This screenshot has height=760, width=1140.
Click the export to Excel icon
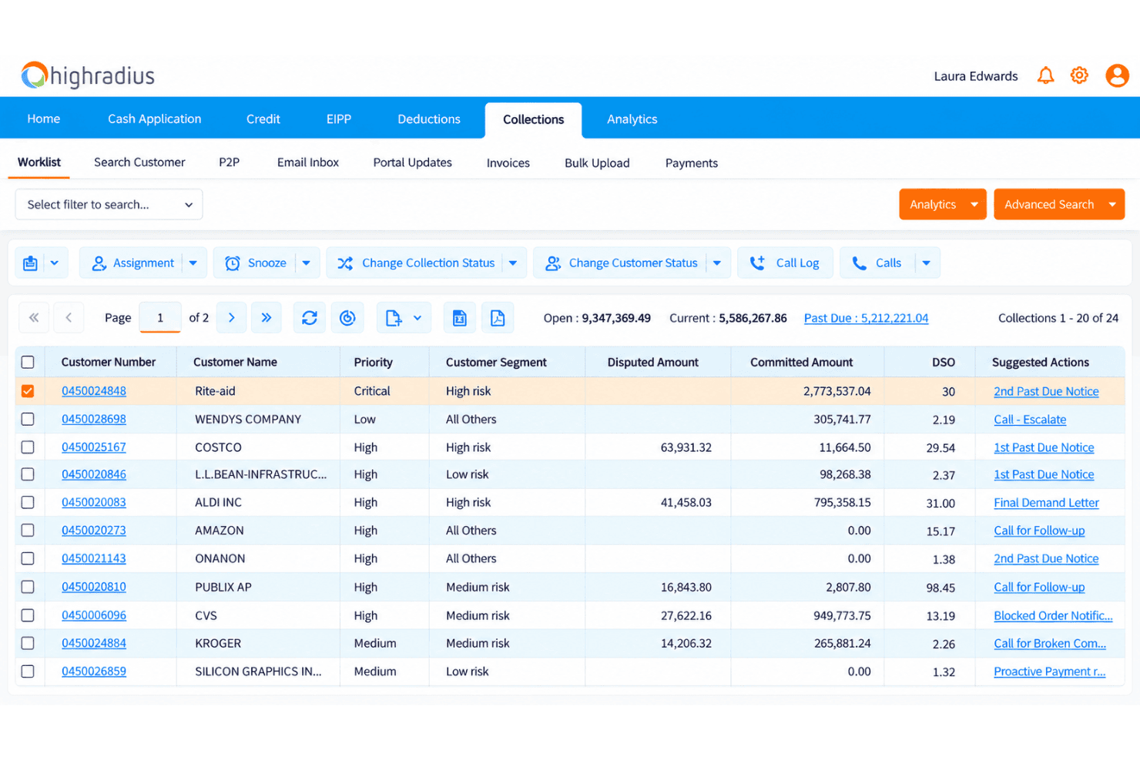click(460, 317)
